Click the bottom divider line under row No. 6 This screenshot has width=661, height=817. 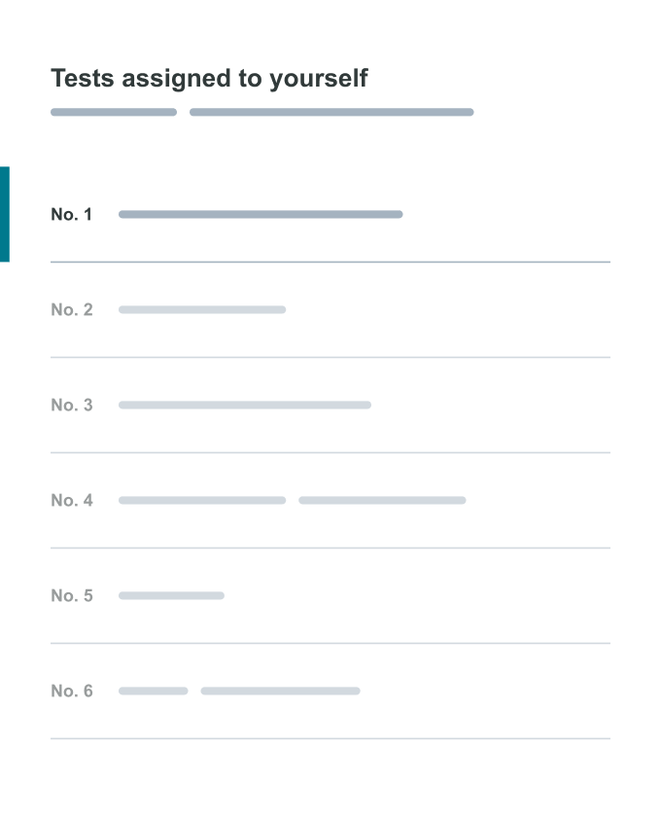(x=330, y=738)
